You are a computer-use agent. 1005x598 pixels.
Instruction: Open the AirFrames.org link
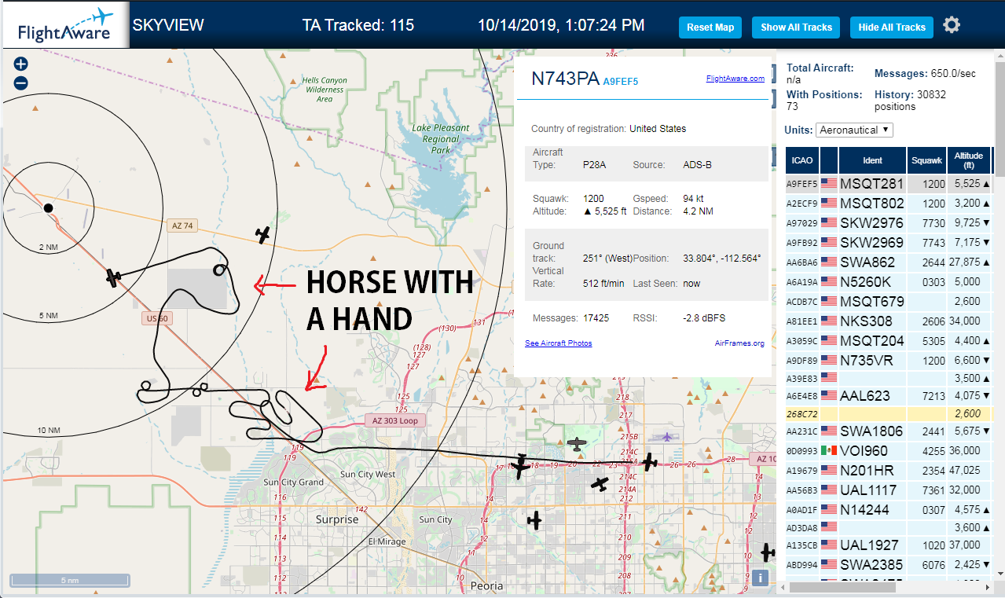739,343
